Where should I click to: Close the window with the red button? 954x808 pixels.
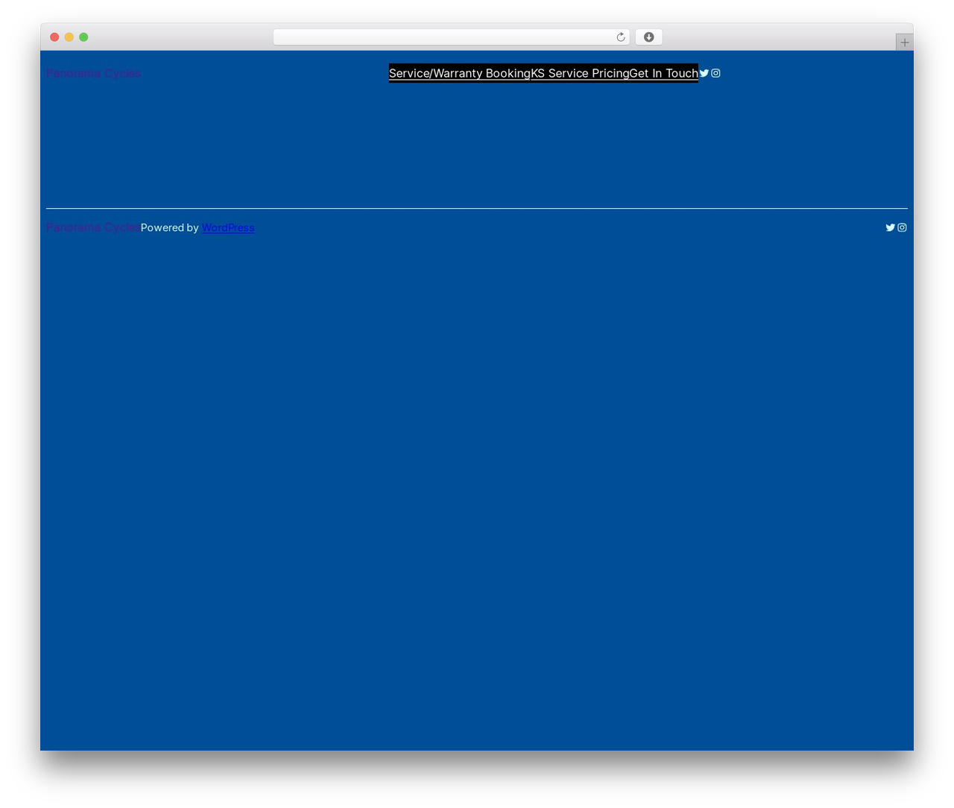(54, 37)
